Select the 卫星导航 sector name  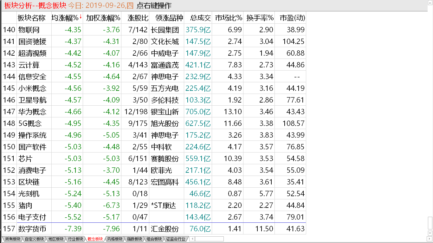click(x=32, y=100)
